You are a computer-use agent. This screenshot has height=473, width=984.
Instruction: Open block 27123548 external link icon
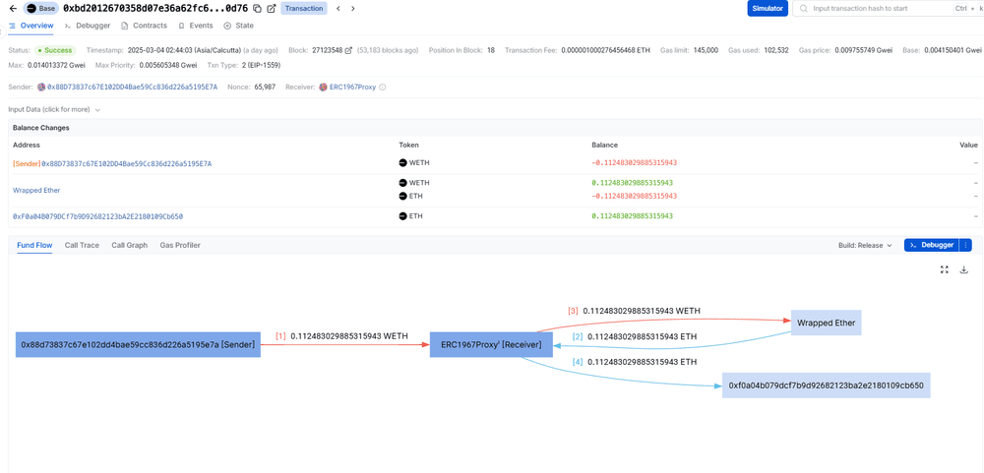click(x=348, y=50)
